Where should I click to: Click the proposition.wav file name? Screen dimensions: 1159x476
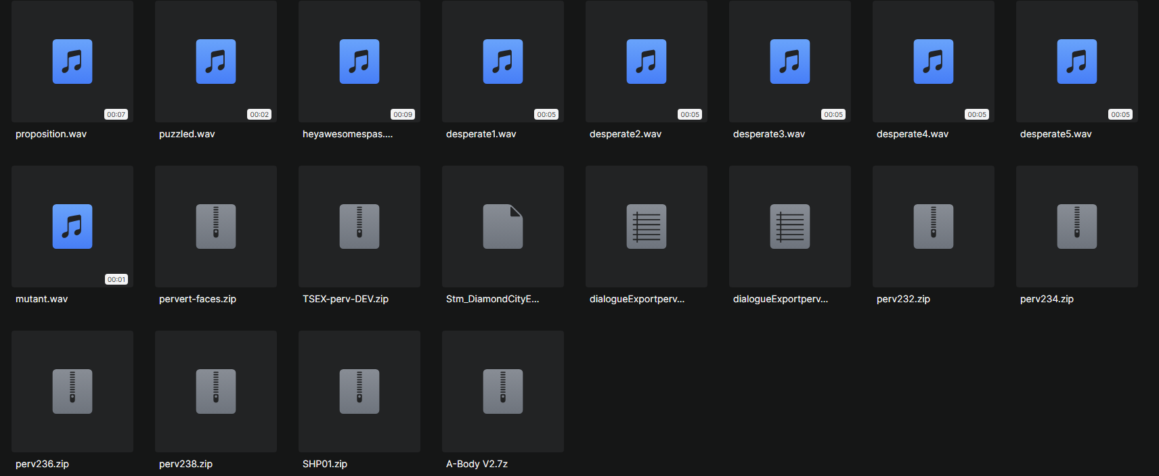51,134
